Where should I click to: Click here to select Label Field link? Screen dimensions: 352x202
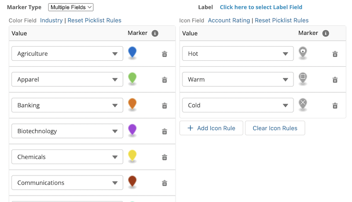click(261, 7)
